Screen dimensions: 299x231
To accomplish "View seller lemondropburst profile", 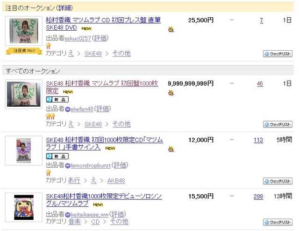I will (90, 165).
